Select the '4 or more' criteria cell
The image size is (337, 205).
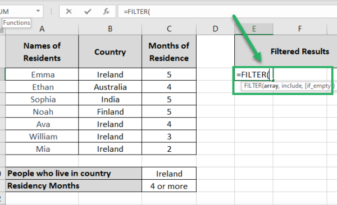[x=169, y=186]
